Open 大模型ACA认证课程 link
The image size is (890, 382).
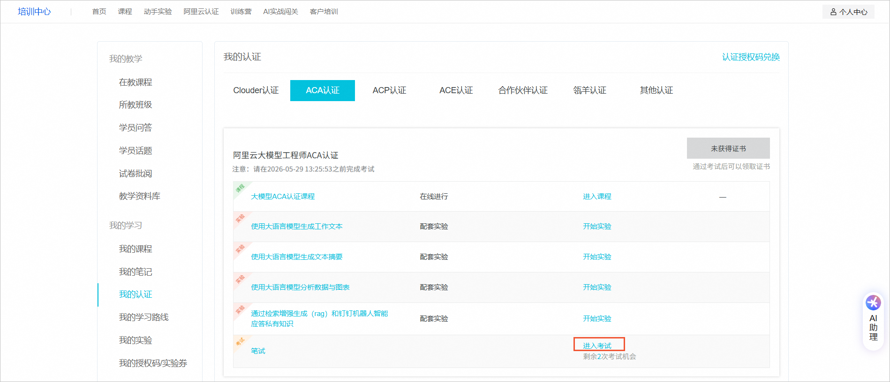point(283,197)
